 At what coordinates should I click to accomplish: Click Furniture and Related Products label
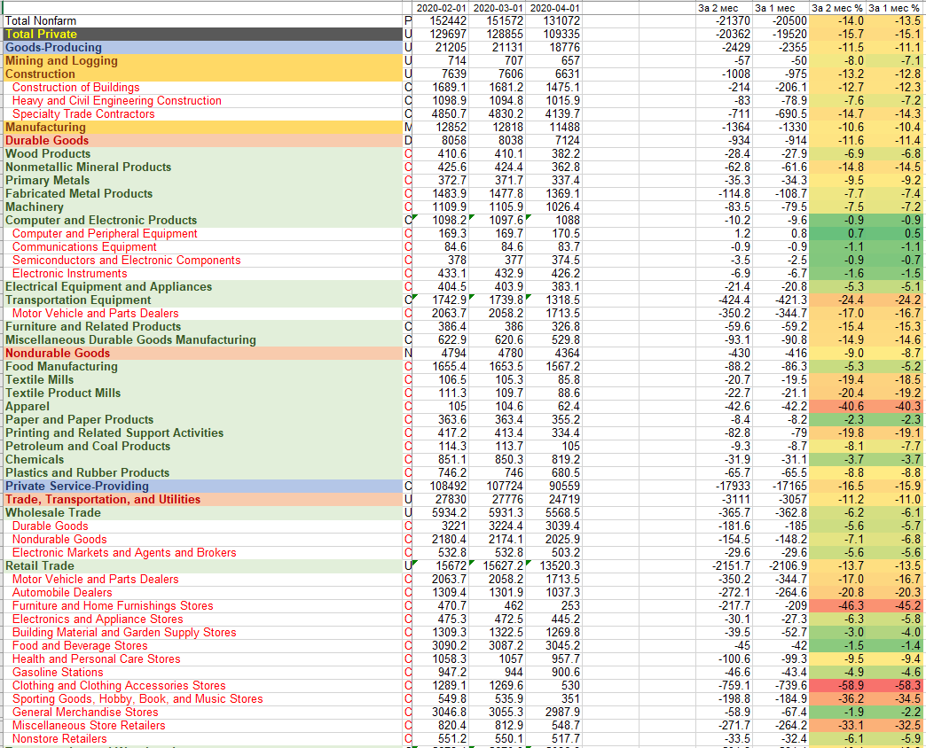[93, 326]
